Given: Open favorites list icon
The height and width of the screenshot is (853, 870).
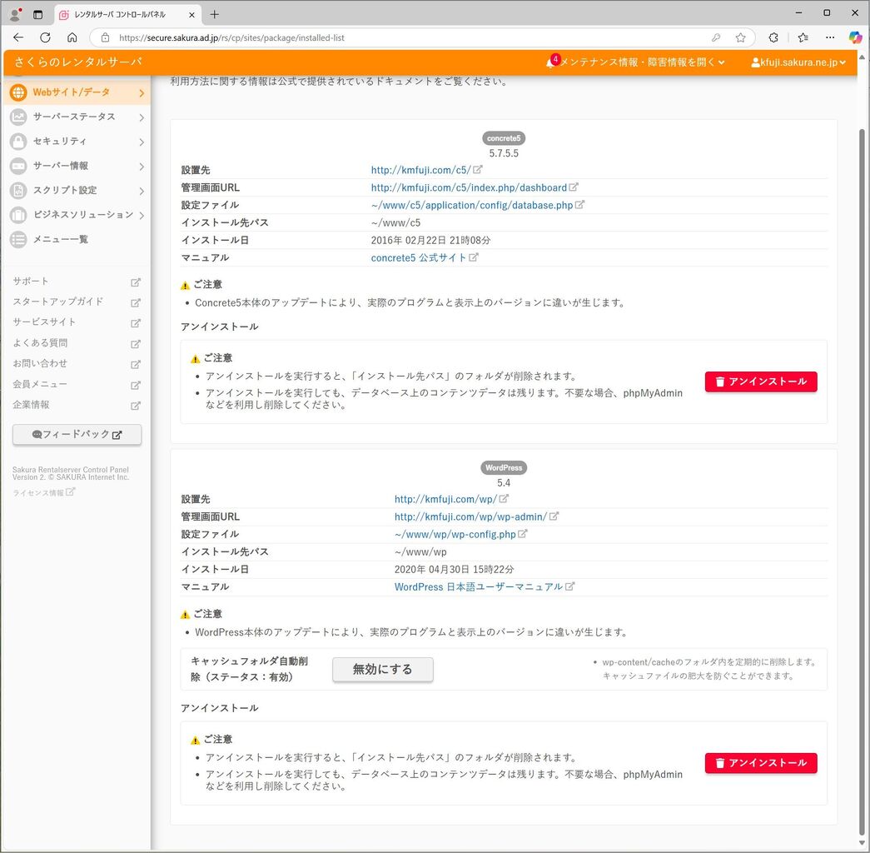Looking at the screenshot, I should [803, 37].
